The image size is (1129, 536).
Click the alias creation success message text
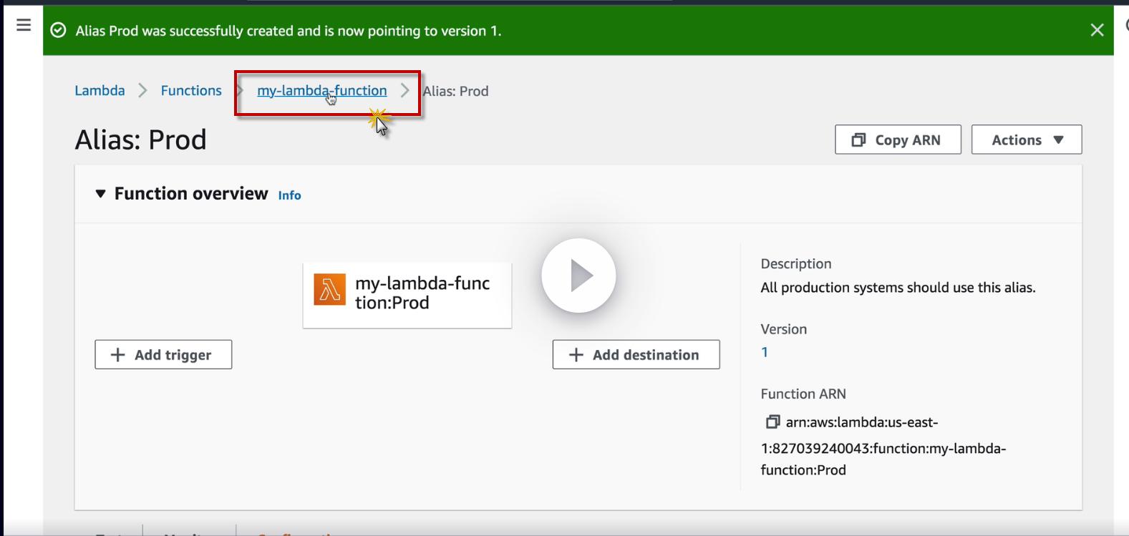(289, 31)
